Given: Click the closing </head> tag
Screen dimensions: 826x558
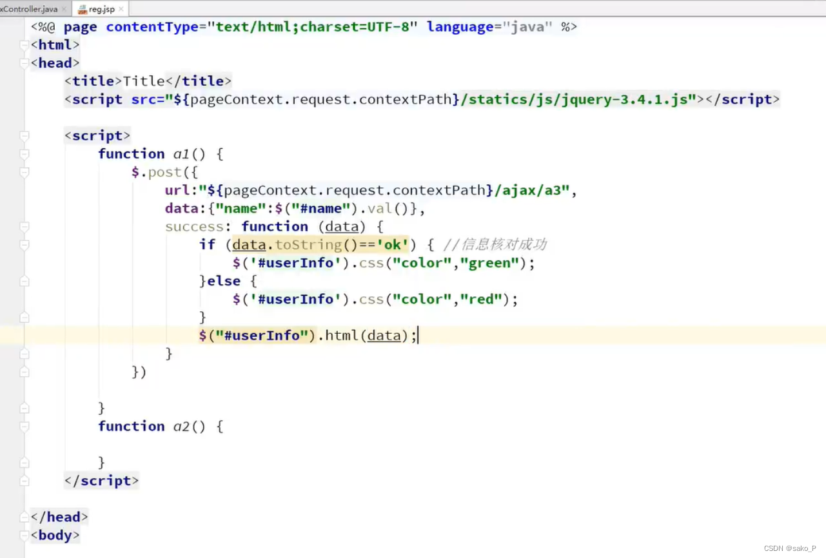Looking at the screenshot, I should [x=59, y=517].
